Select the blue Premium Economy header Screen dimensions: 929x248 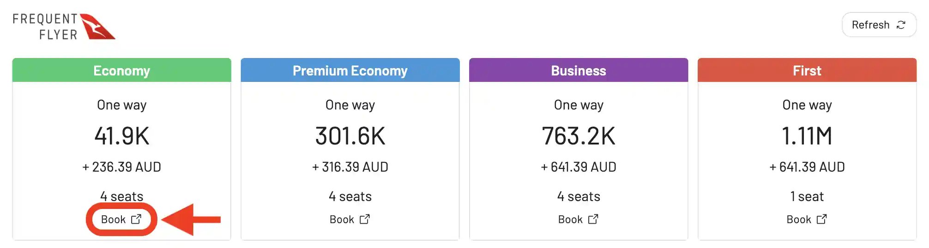tap(350, 70)
